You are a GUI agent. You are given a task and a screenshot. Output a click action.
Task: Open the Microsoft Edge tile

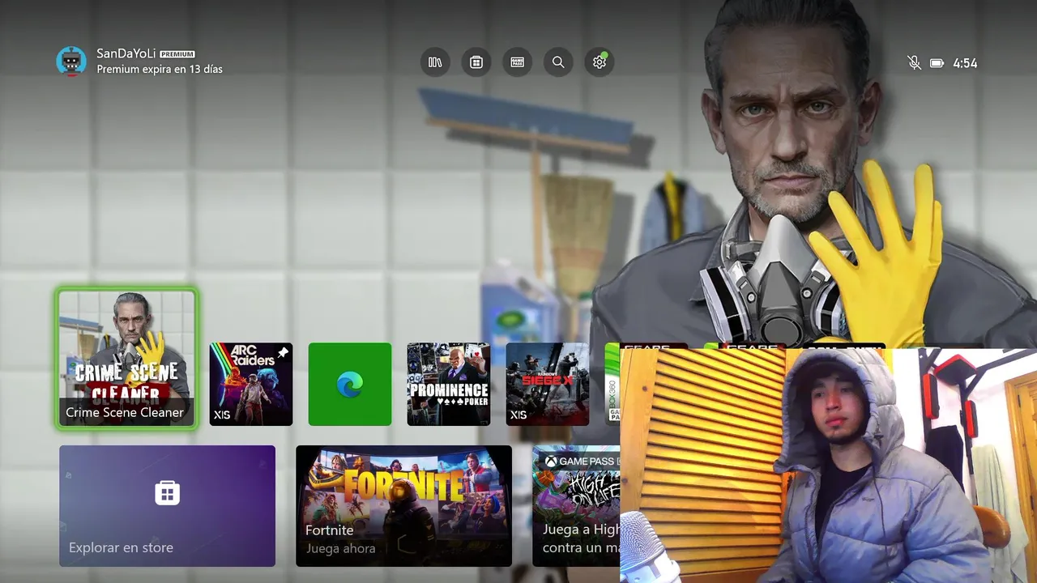[x=350, y=384]
